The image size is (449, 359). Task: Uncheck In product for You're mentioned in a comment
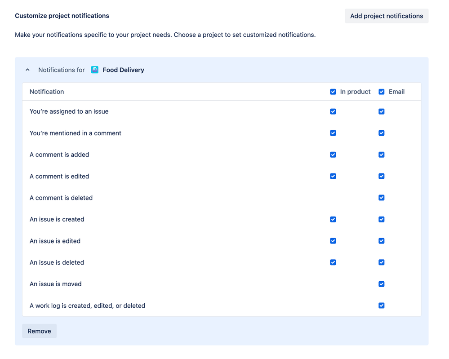pos(333,133)
